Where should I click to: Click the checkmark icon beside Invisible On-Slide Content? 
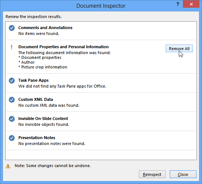(x=12, y=119)
